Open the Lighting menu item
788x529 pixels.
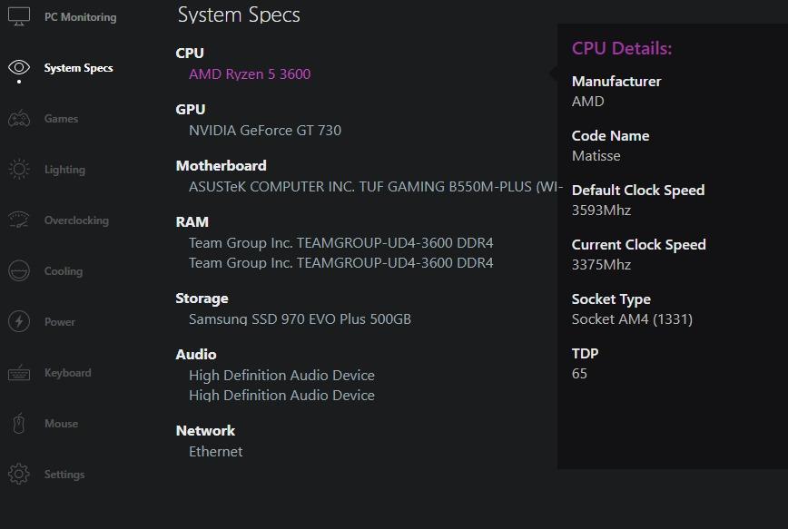pyautogui.click(x=64, y=170)
